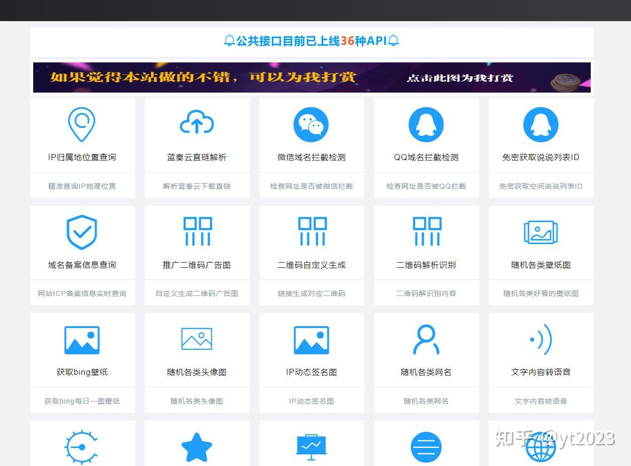Select the 随机各类网名 person icon
Image resolution: width=631 pixels, height=466 pixels.
tap(426, 339)
